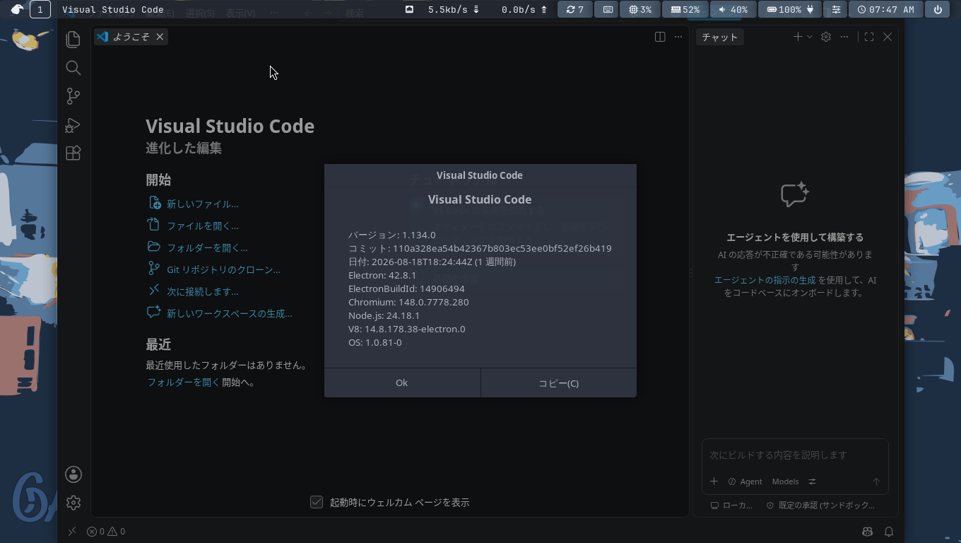961x543 pixels.
Task: Open the Models picker in chat
Action: [x=785, y=481]
